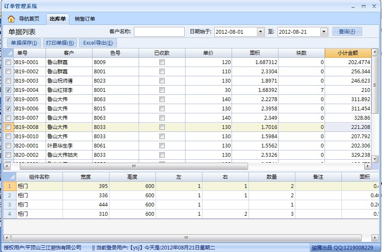Open the end date 2012-08-21 dropdown
This screenshot has width=382, height=252.
click(x=324, y=32)
